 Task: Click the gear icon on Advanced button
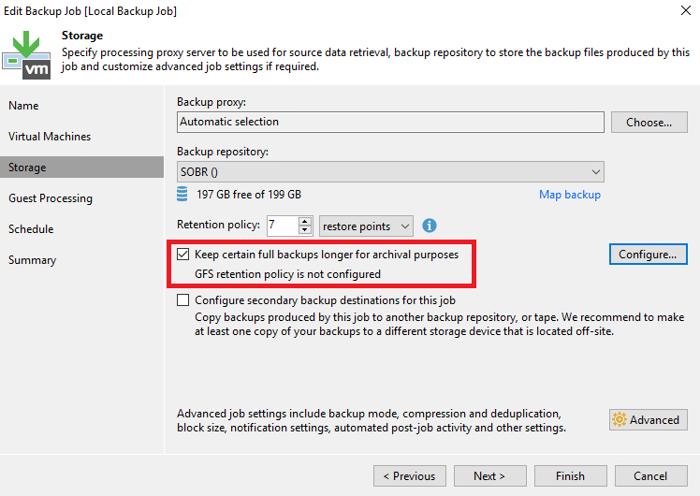coord(620,420)
